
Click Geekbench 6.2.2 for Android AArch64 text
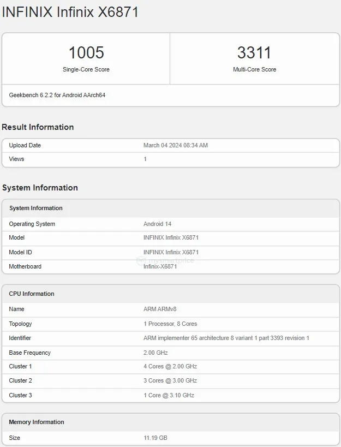coord(57,95)
